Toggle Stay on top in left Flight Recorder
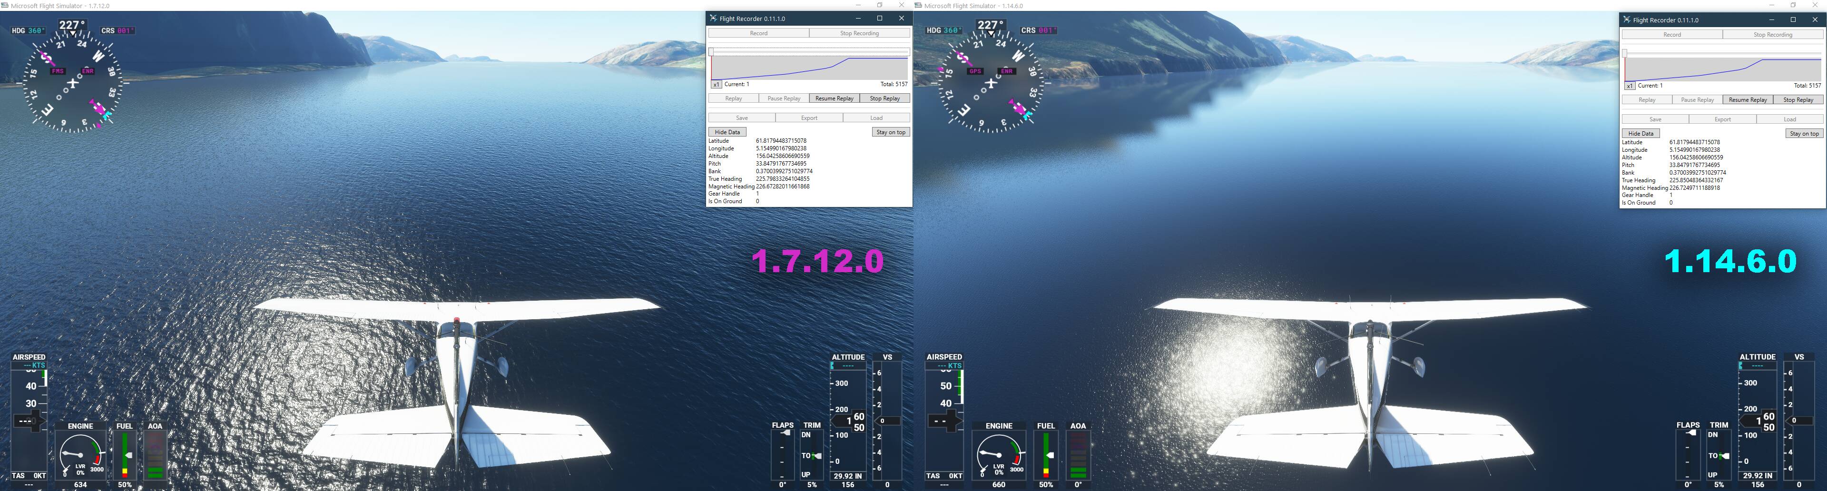This screenshot has width=1827, height=491. (891, 132)
